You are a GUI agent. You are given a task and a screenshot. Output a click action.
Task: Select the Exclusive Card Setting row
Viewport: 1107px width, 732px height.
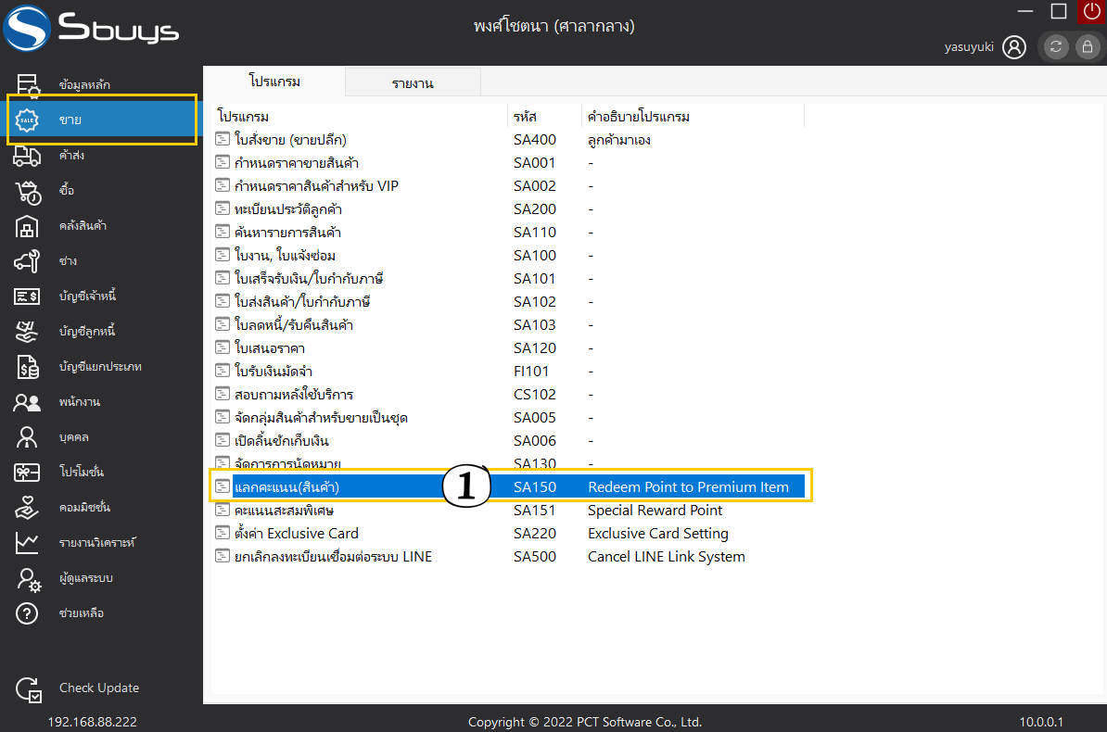[508, 534]
